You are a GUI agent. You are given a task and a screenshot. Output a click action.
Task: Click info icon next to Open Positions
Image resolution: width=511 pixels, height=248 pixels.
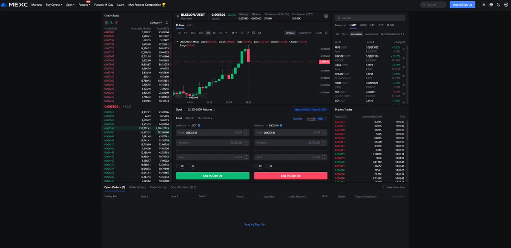195,187
